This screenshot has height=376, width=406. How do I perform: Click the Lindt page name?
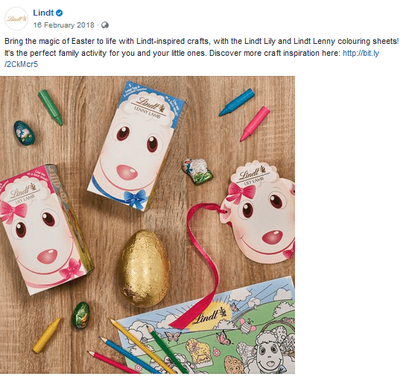point(43,13)
